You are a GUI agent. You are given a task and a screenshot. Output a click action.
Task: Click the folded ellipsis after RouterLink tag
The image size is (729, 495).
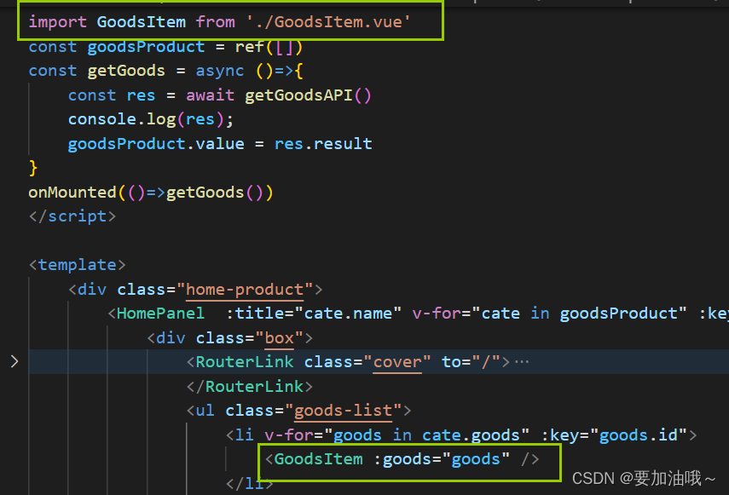(522, 362)
